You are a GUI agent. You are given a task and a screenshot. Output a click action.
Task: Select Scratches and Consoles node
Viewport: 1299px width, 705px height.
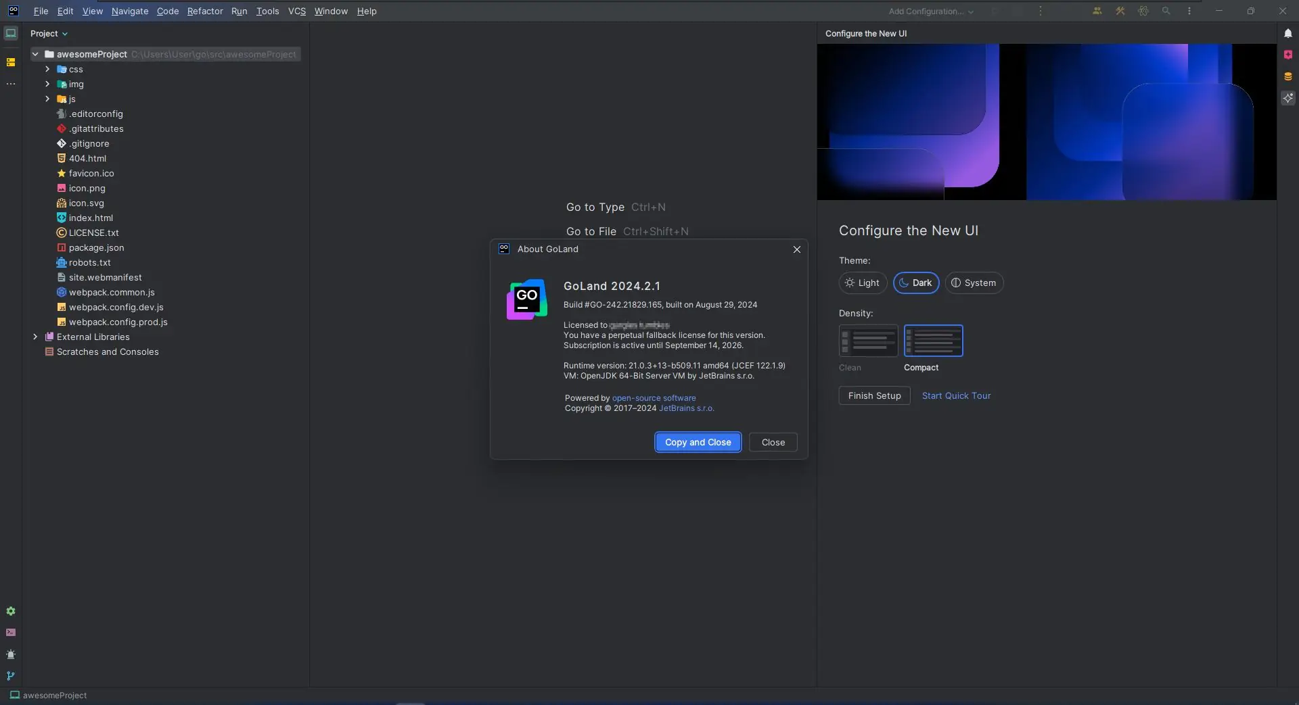[101, 351]
